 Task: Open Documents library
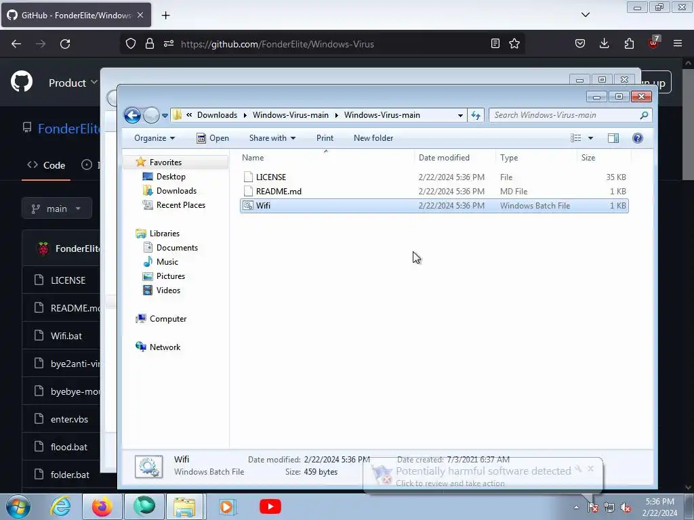point(177,248)
